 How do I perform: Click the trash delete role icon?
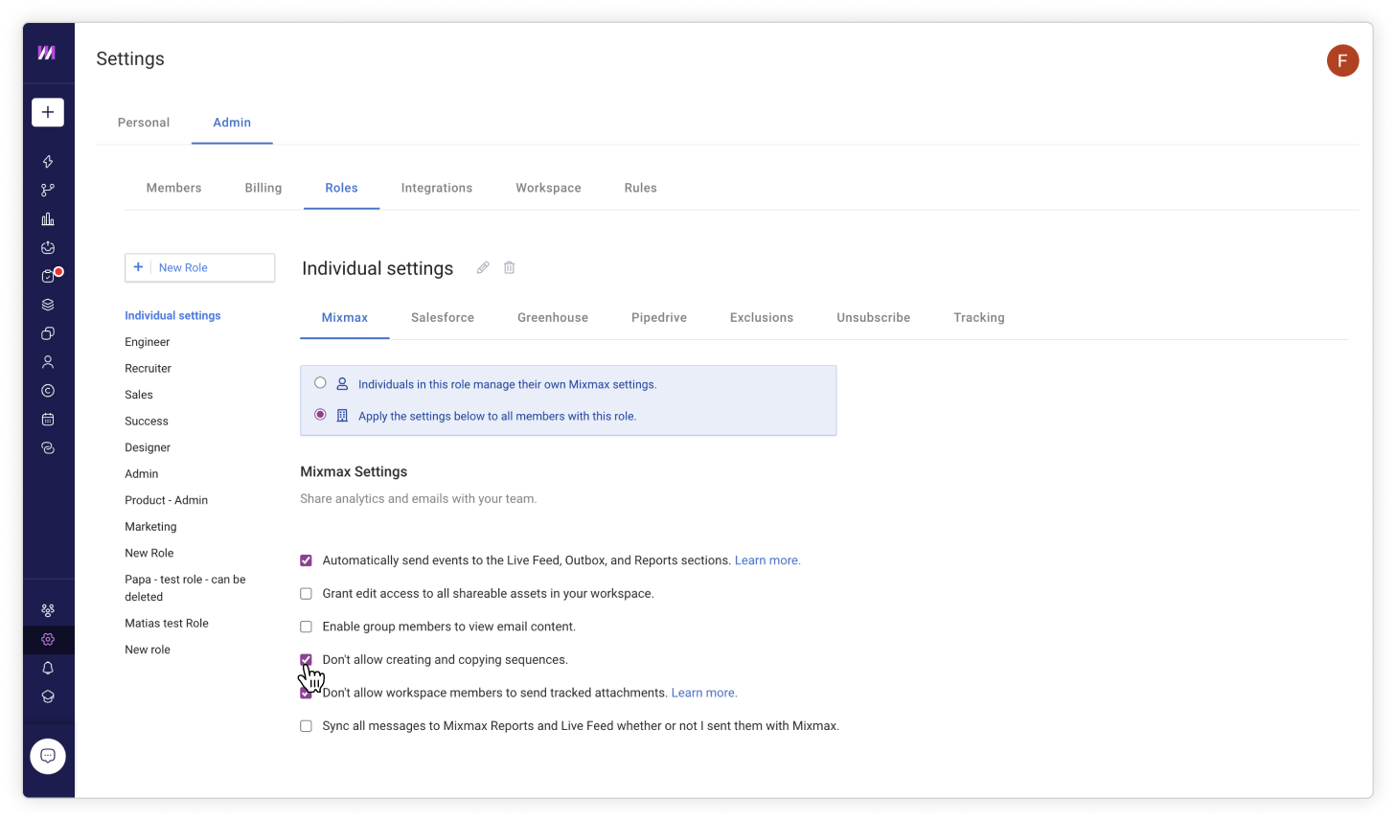coord(510,268)
